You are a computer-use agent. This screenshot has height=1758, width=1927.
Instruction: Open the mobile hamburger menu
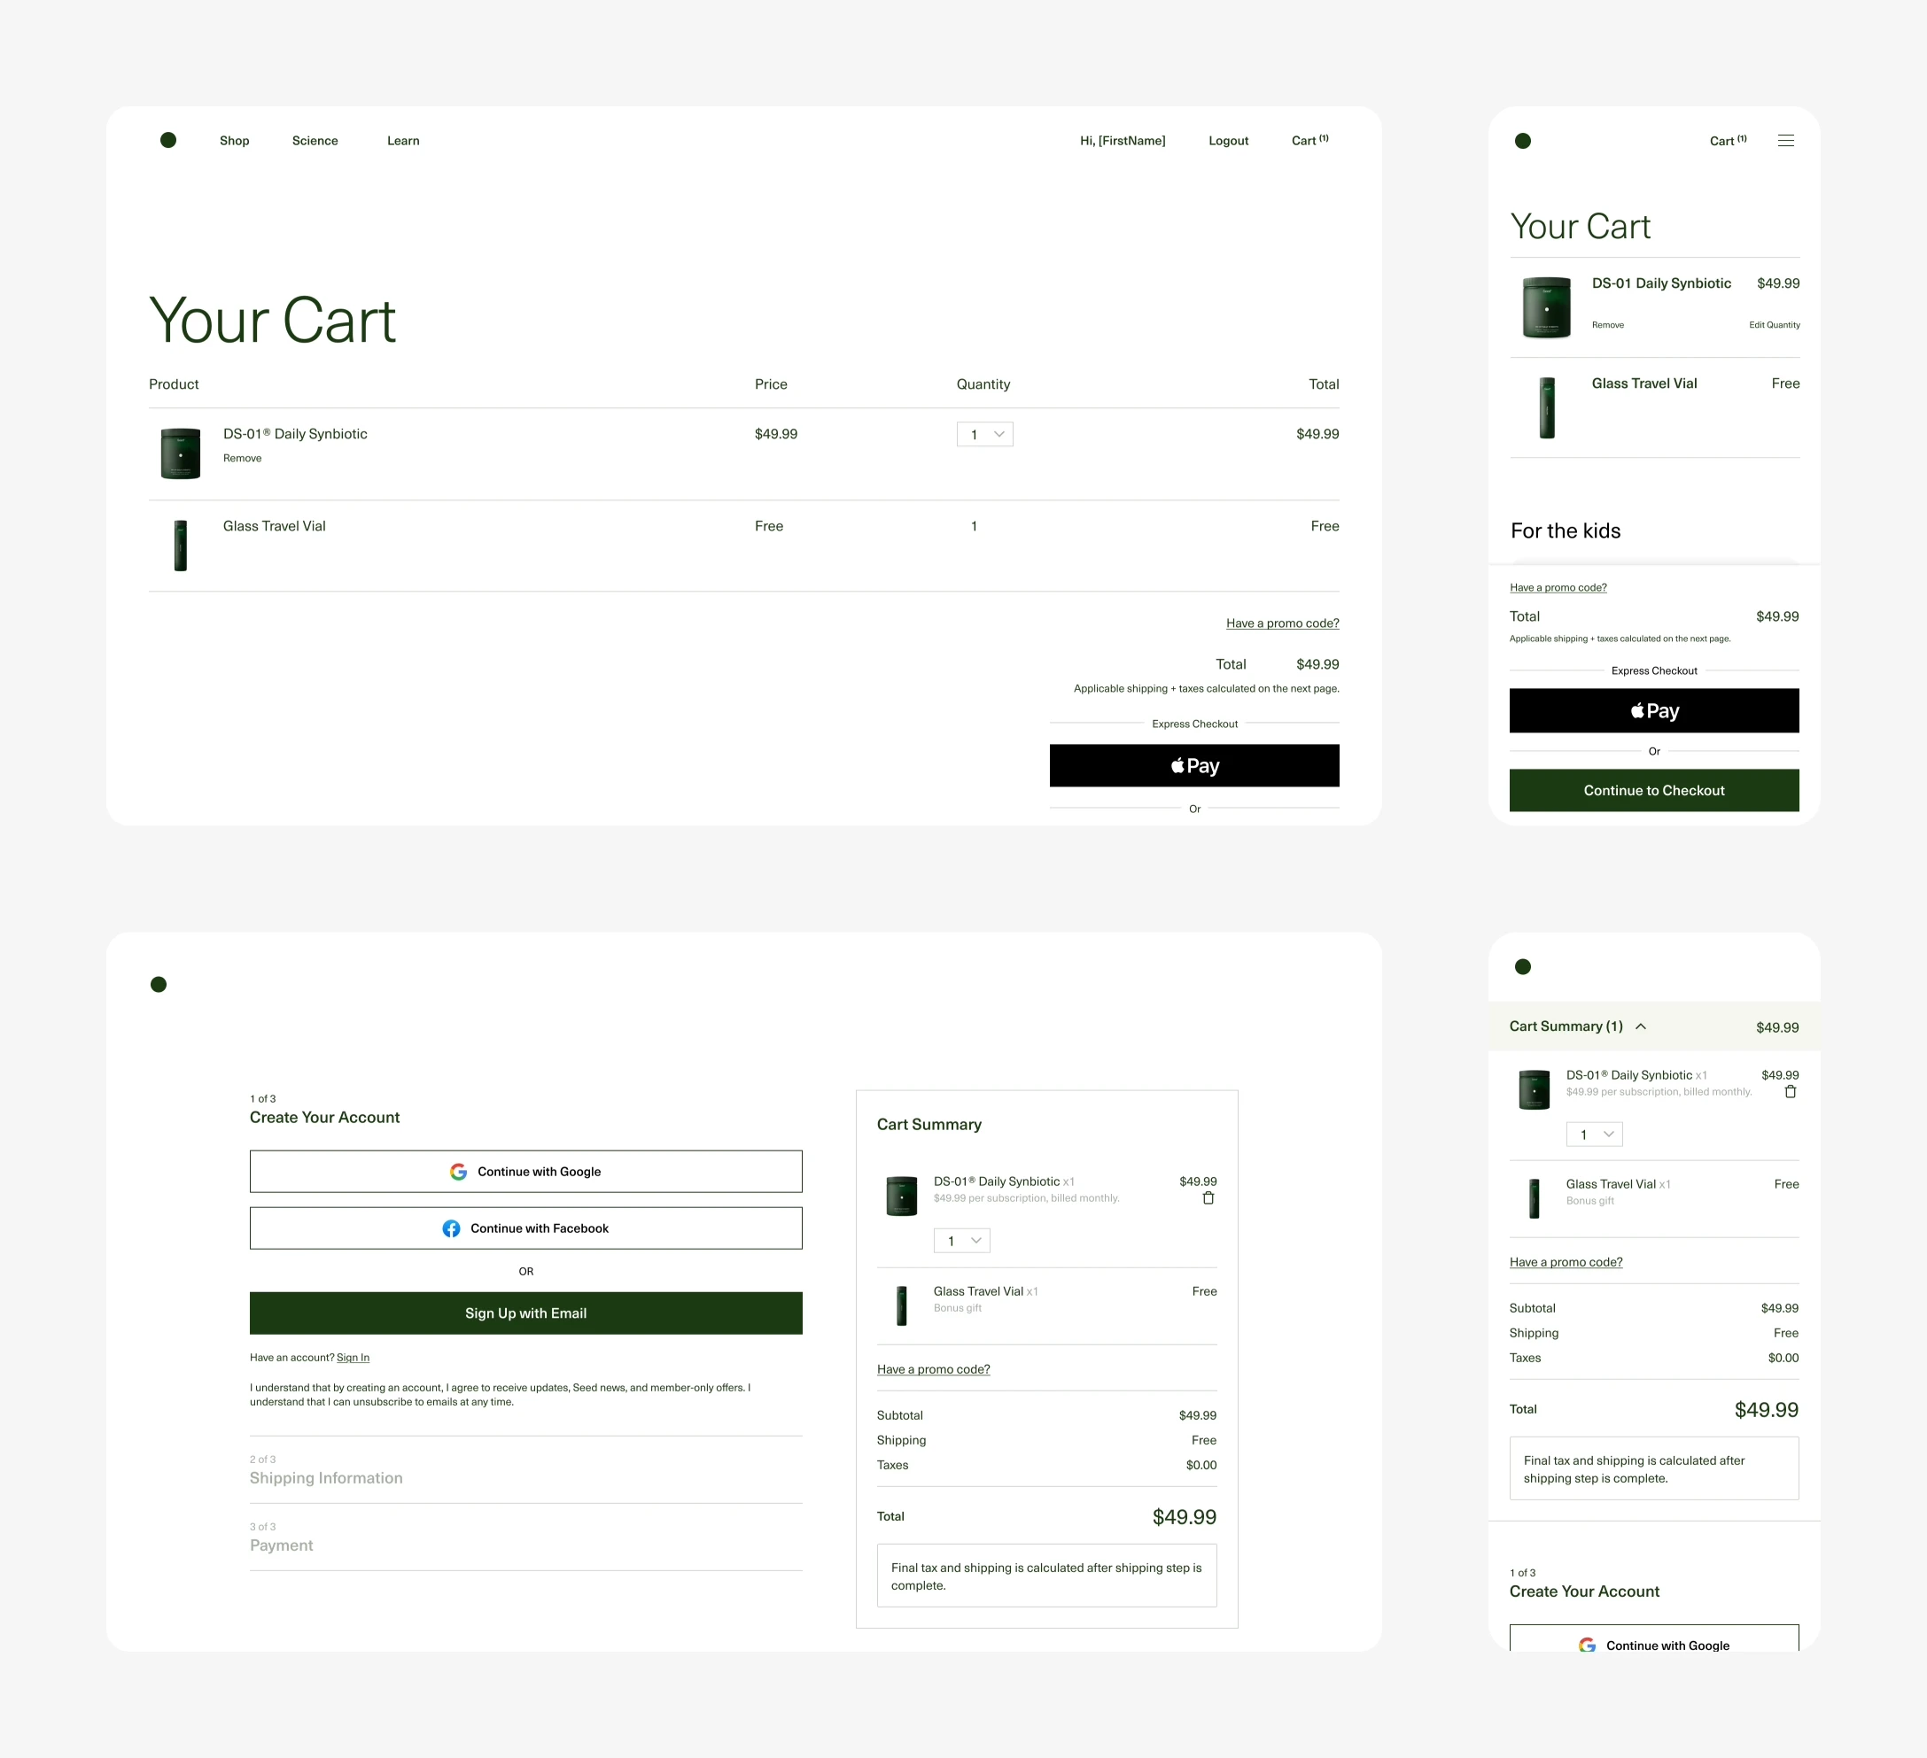click(x=1784, y=141)
